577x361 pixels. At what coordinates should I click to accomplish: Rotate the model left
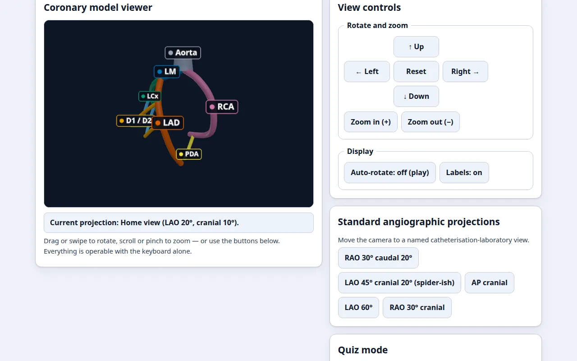[x=367, y=71]
